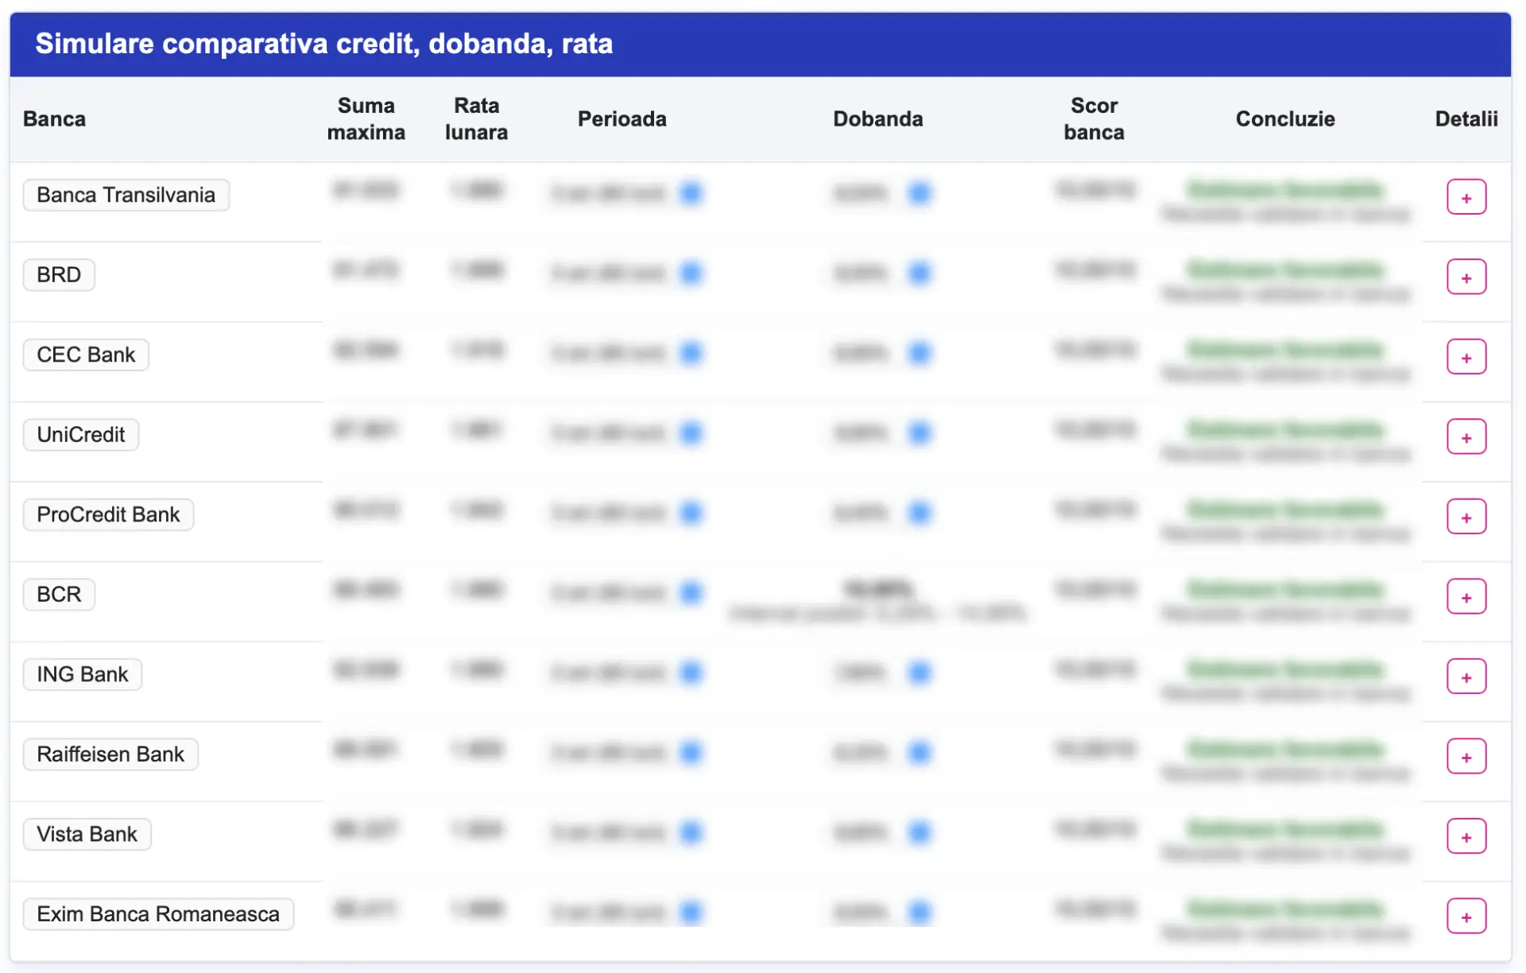Click blue period icon in BCR row
Screen dimensions: 1526x973
(x=691, y=592)
